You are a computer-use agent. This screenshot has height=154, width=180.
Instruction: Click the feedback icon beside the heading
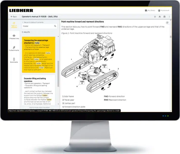[167, 23]
